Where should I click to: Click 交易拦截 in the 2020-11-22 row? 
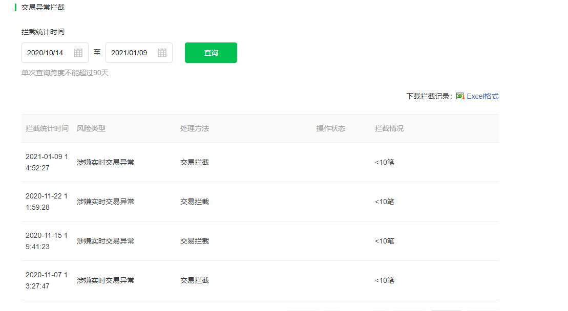195,202
